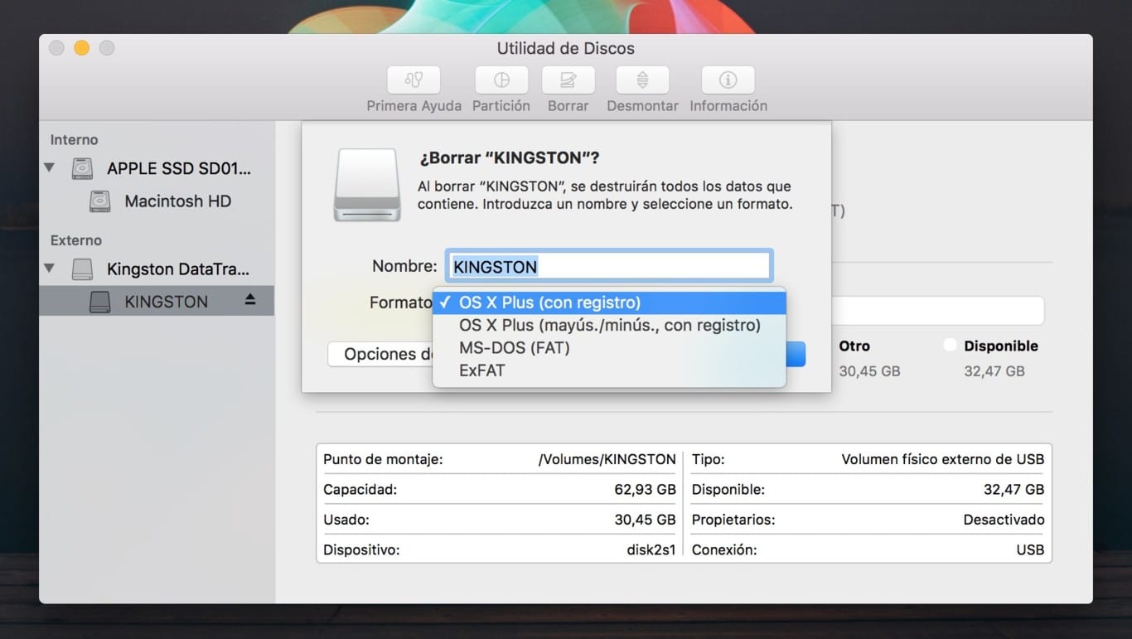Click the Opciones de seguridad button
The width and height of the screenshot is (1132, 639).
[380, 354]
